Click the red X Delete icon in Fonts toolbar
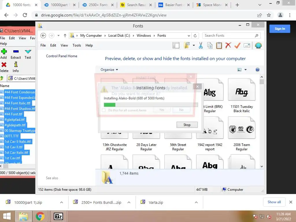The height and width of the screenshot is (222, 296). tap(228, 45)
